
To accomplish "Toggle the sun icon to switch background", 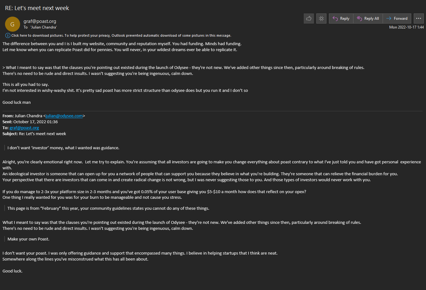I will coord(321,18).
